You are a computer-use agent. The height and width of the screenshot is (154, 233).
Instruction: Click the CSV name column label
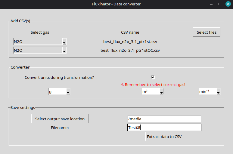[x=130, y=32]
